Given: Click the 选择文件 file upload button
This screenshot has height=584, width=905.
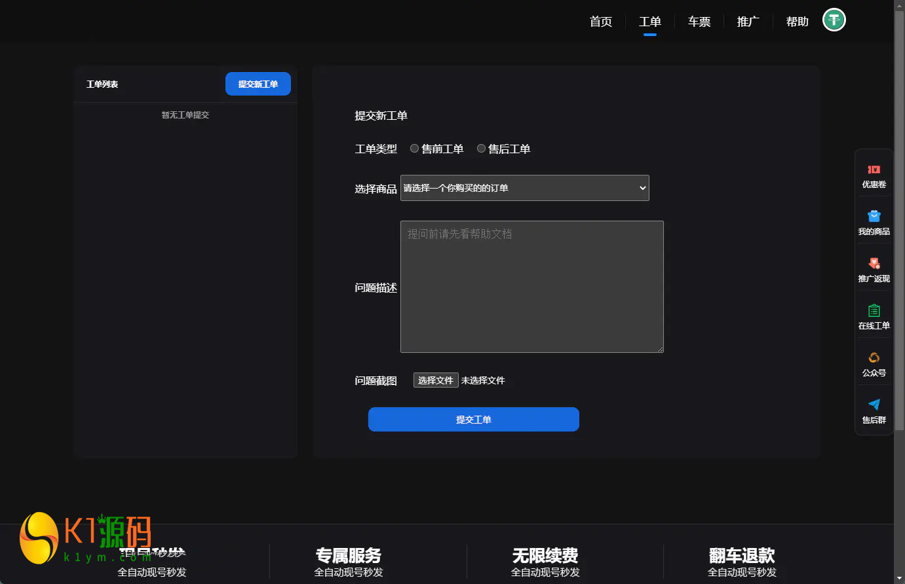Looking at the screenshot, I should tap(435, 380).
